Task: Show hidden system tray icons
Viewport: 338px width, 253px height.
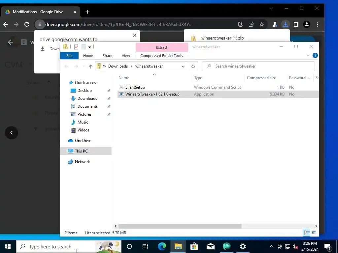Action: pos(272,246)
